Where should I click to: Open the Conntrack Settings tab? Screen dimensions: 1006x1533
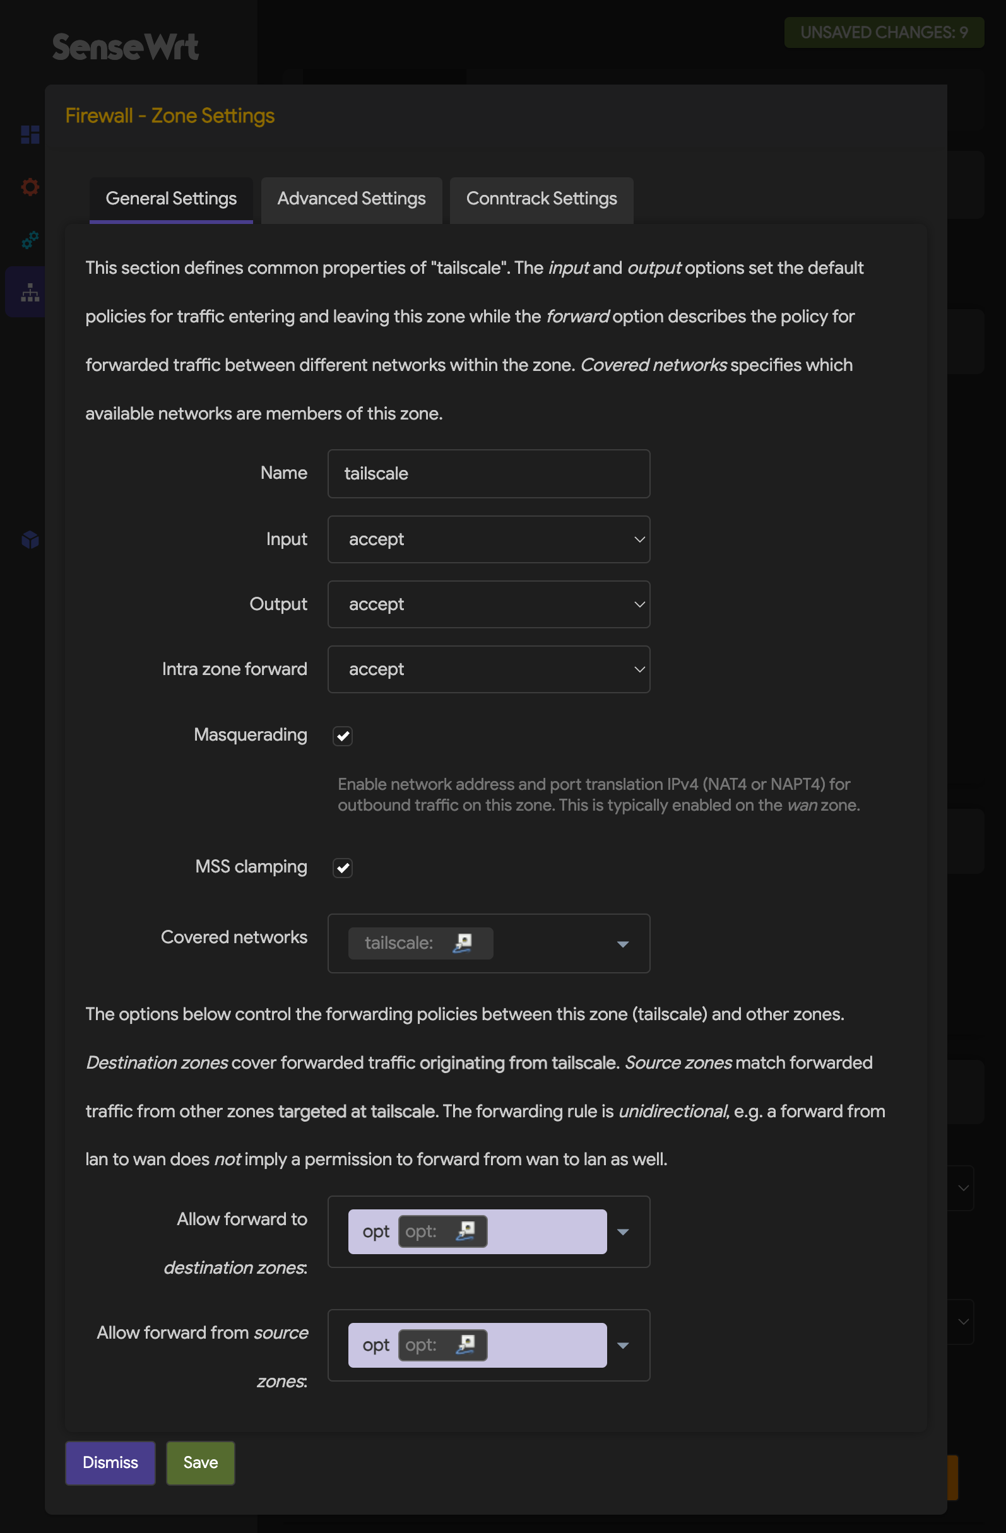[x=541, y=199]
